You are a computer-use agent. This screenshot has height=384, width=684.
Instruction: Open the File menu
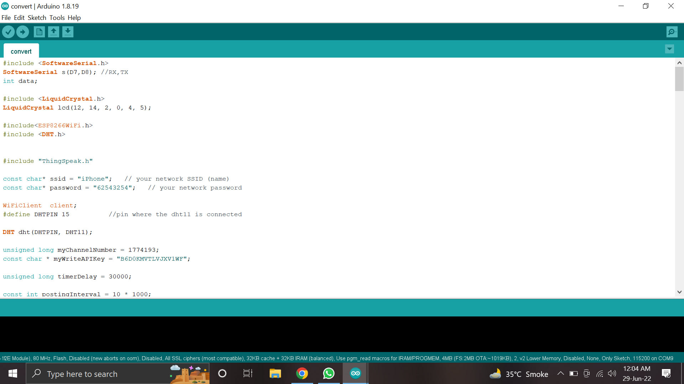point(6,18)
